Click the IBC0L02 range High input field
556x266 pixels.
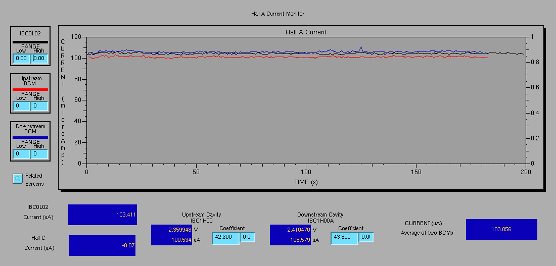coord(39,59)
